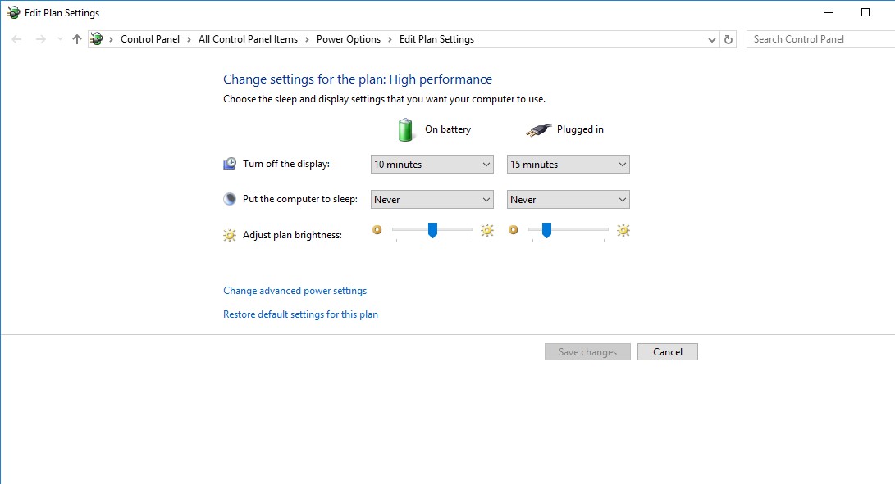The image size is (895, 484).
Task: Open On battery sleep dropdown showing Never
Action: [x=432, y=200]
